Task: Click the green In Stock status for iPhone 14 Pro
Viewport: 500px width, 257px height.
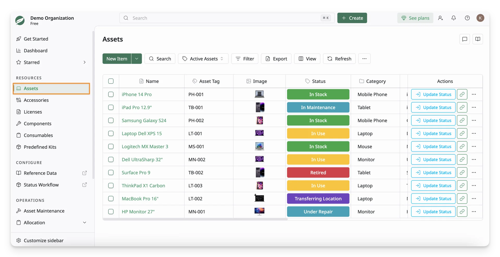Action: [318, 94]
